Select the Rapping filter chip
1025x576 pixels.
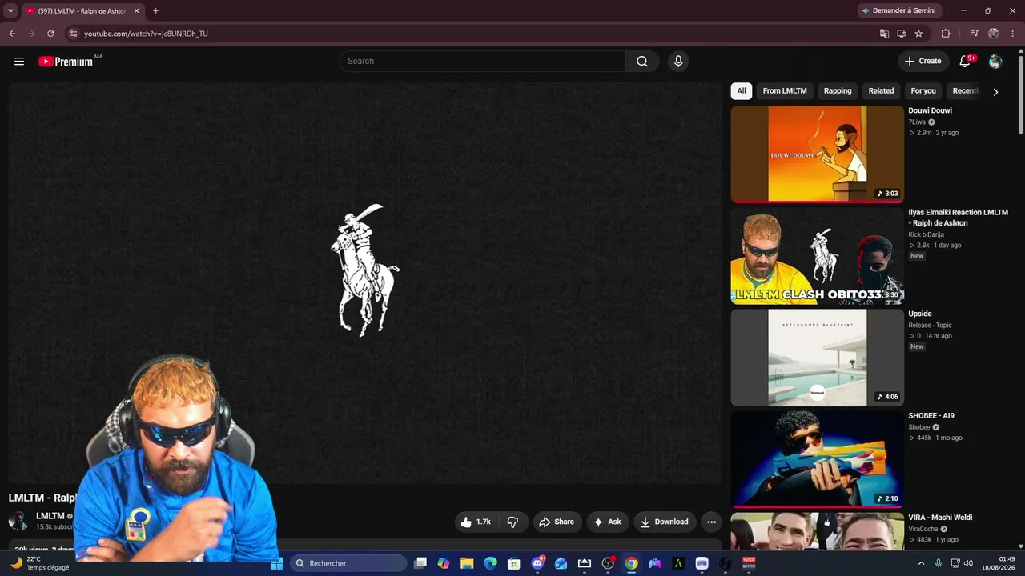coord(838,91)
